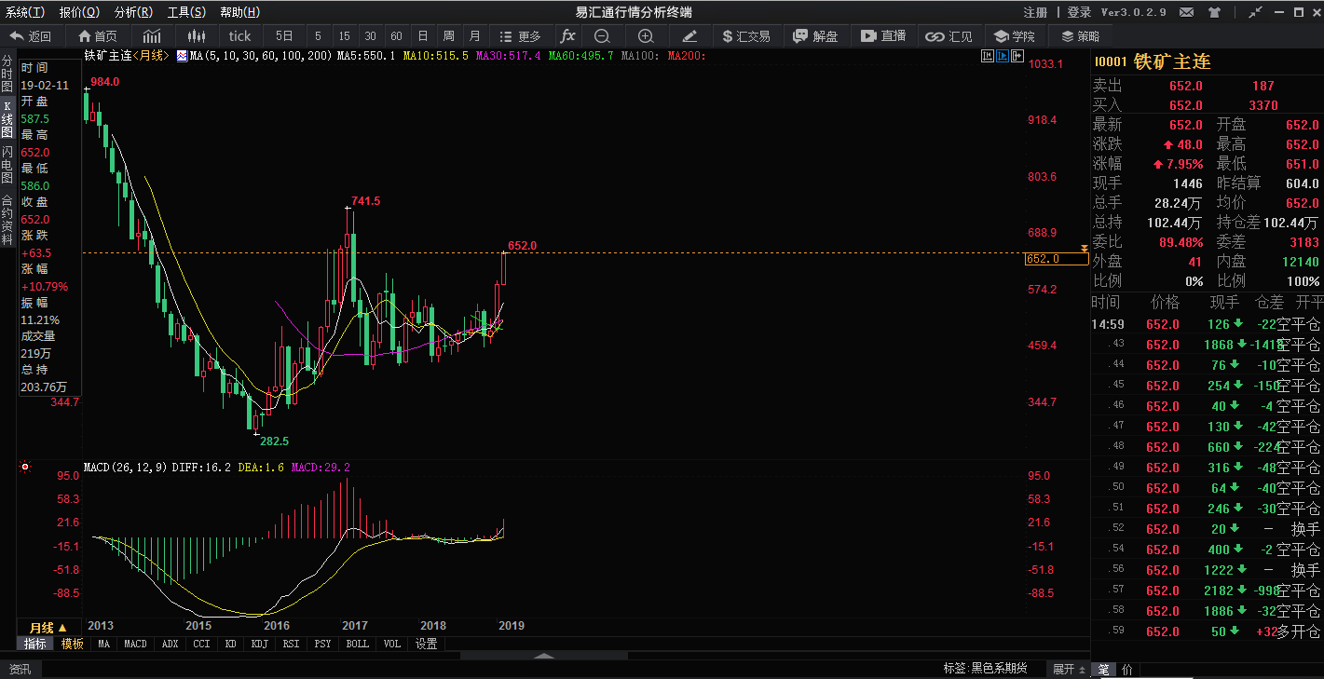Image resolution: width=1324 pixels, height=679 pixels.
Task: Switch to the 分时图 side tab
Action: [x=7, y=73]
